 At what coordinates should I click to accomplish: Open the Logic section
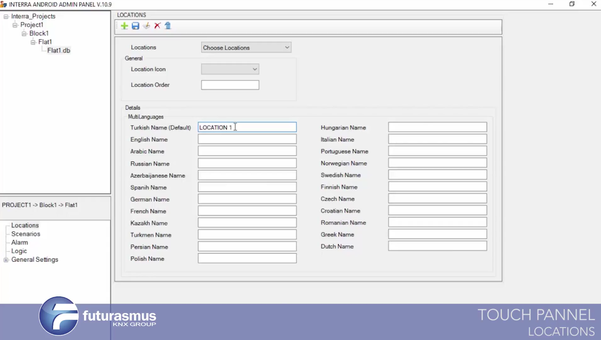[19, 251]
